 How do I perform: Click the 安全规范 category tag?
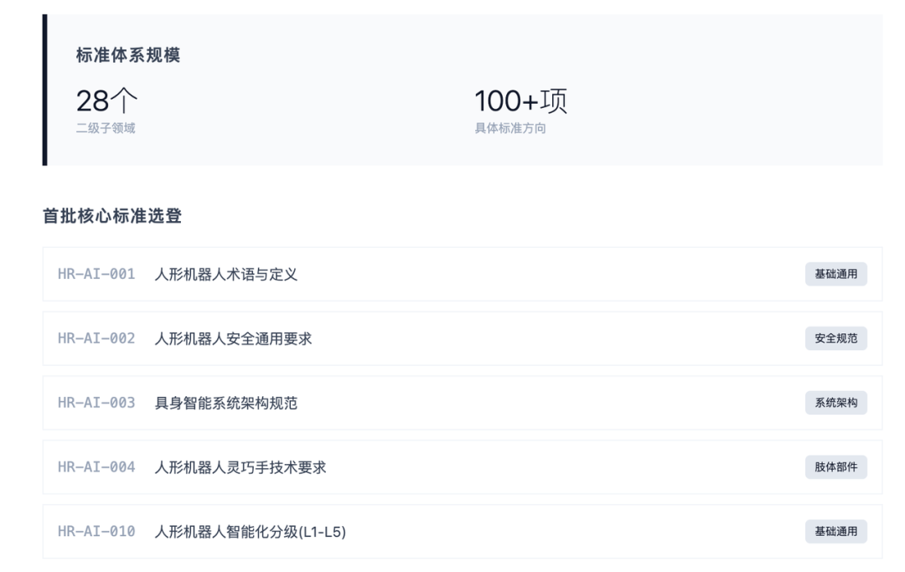coord(835,339)
